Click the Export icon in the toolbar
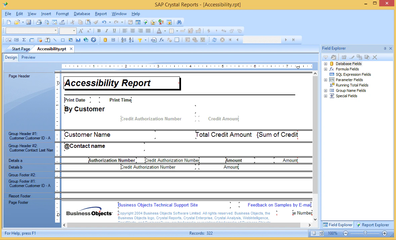Viewport: 396px width, 240px height. click(62, 22)
